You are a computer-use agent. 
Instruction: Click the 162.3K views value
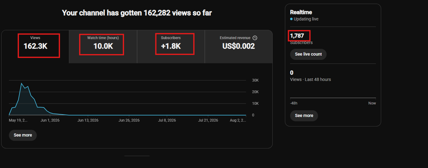(35, 46)
